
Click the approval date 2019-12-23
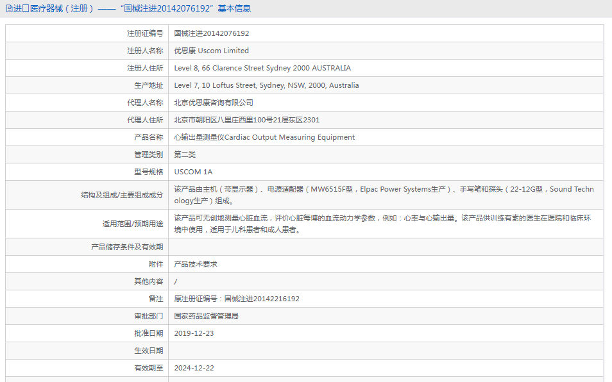(194, 333)
